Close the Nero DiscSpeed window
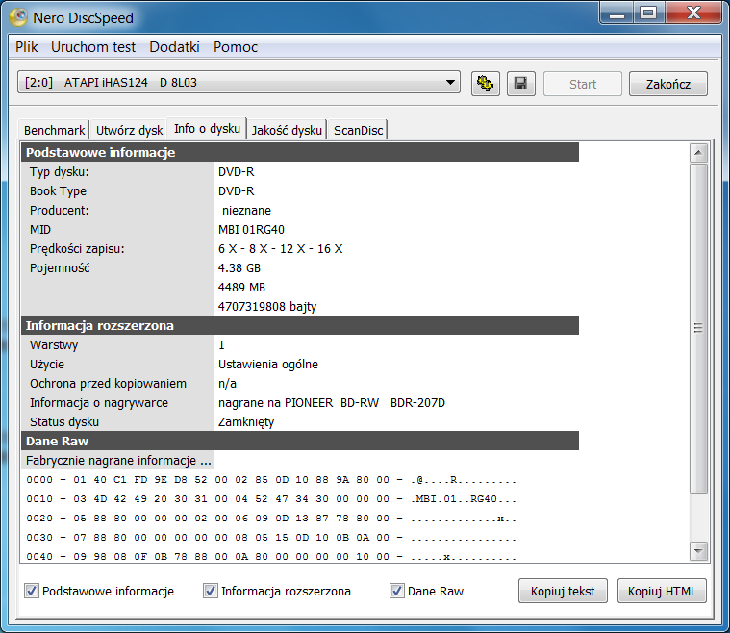Viewport: 730px width, 633px height. click(693, 13)
